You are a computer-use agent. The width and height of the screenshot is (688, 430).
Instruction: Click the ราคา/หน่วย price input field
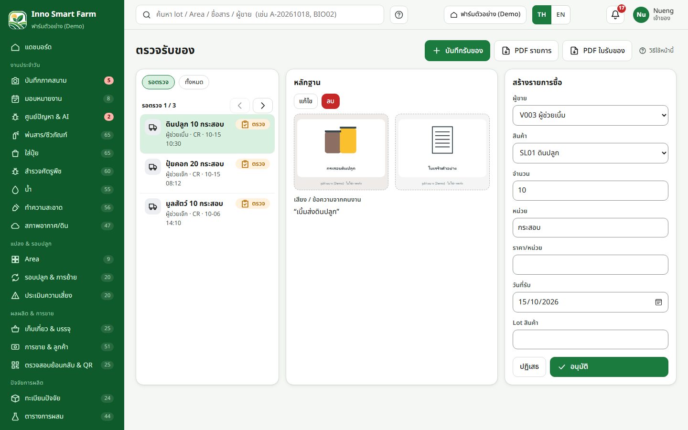tap(591, 265)
